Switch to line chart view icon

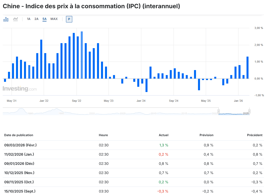(15, 19)
